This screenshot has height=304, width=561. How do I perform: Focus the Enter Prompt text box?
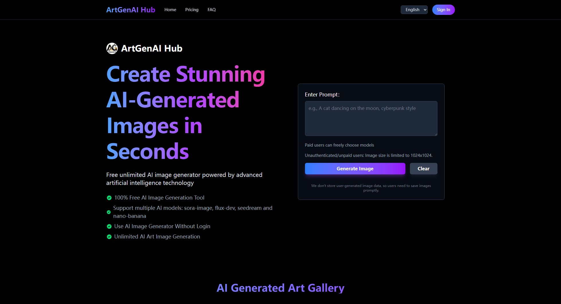click(371, 119)
